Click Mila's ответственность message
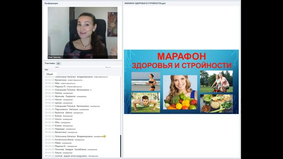This screenshot has width=283, height=159. click(x=60, y=83)
